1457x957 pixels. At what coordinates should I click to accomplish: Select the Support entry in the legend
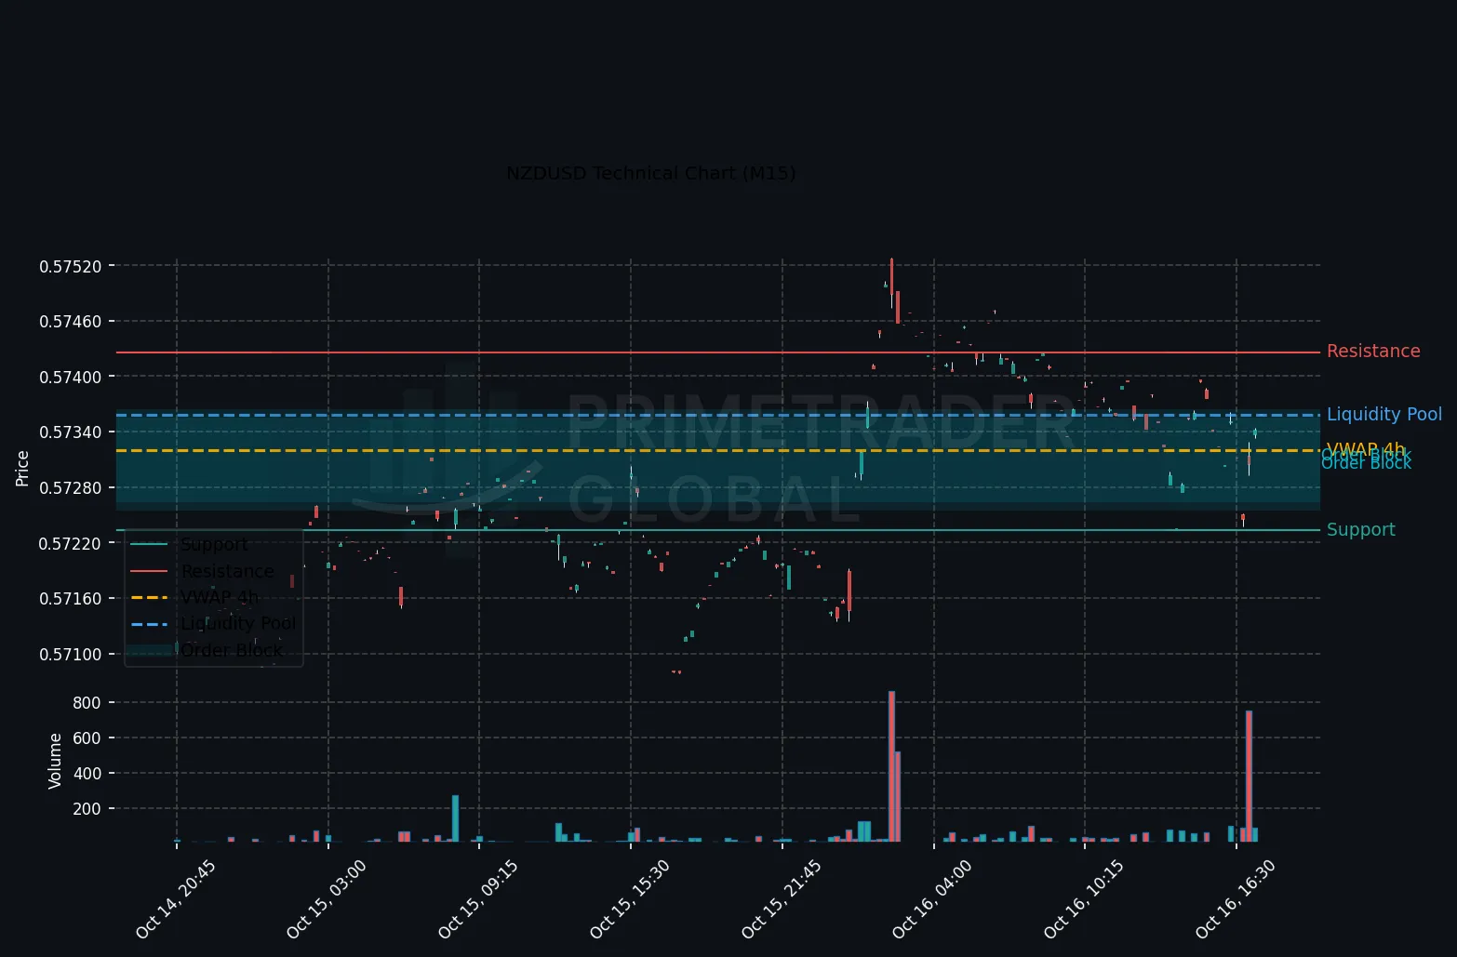point(214,545)
